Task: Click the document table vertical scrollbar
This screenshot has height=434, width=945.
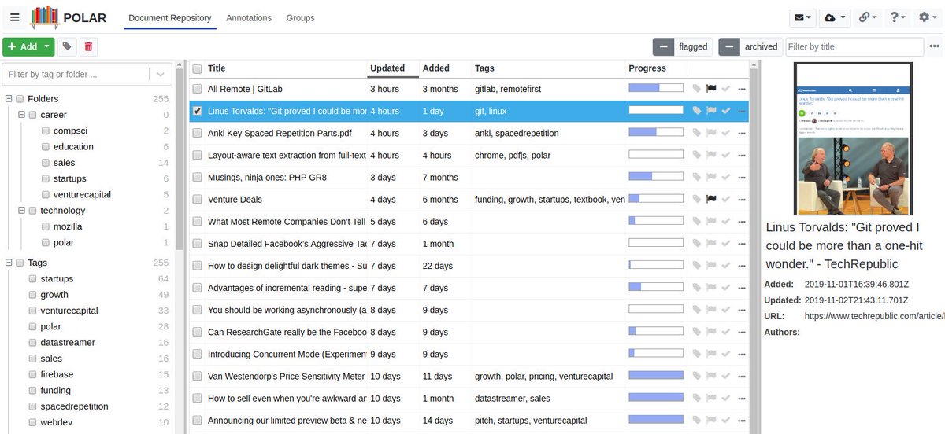Action: (754, 248)
